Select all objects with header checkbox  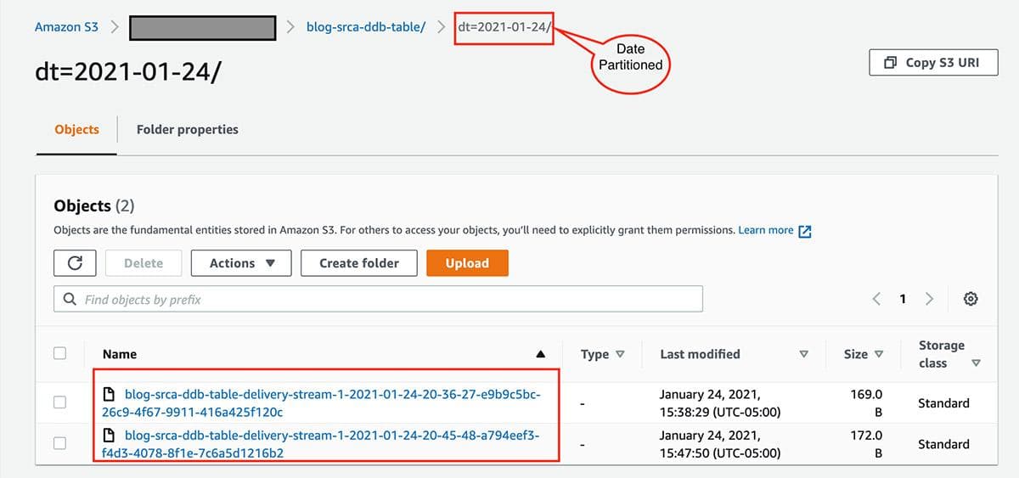(x=60, y=354)
